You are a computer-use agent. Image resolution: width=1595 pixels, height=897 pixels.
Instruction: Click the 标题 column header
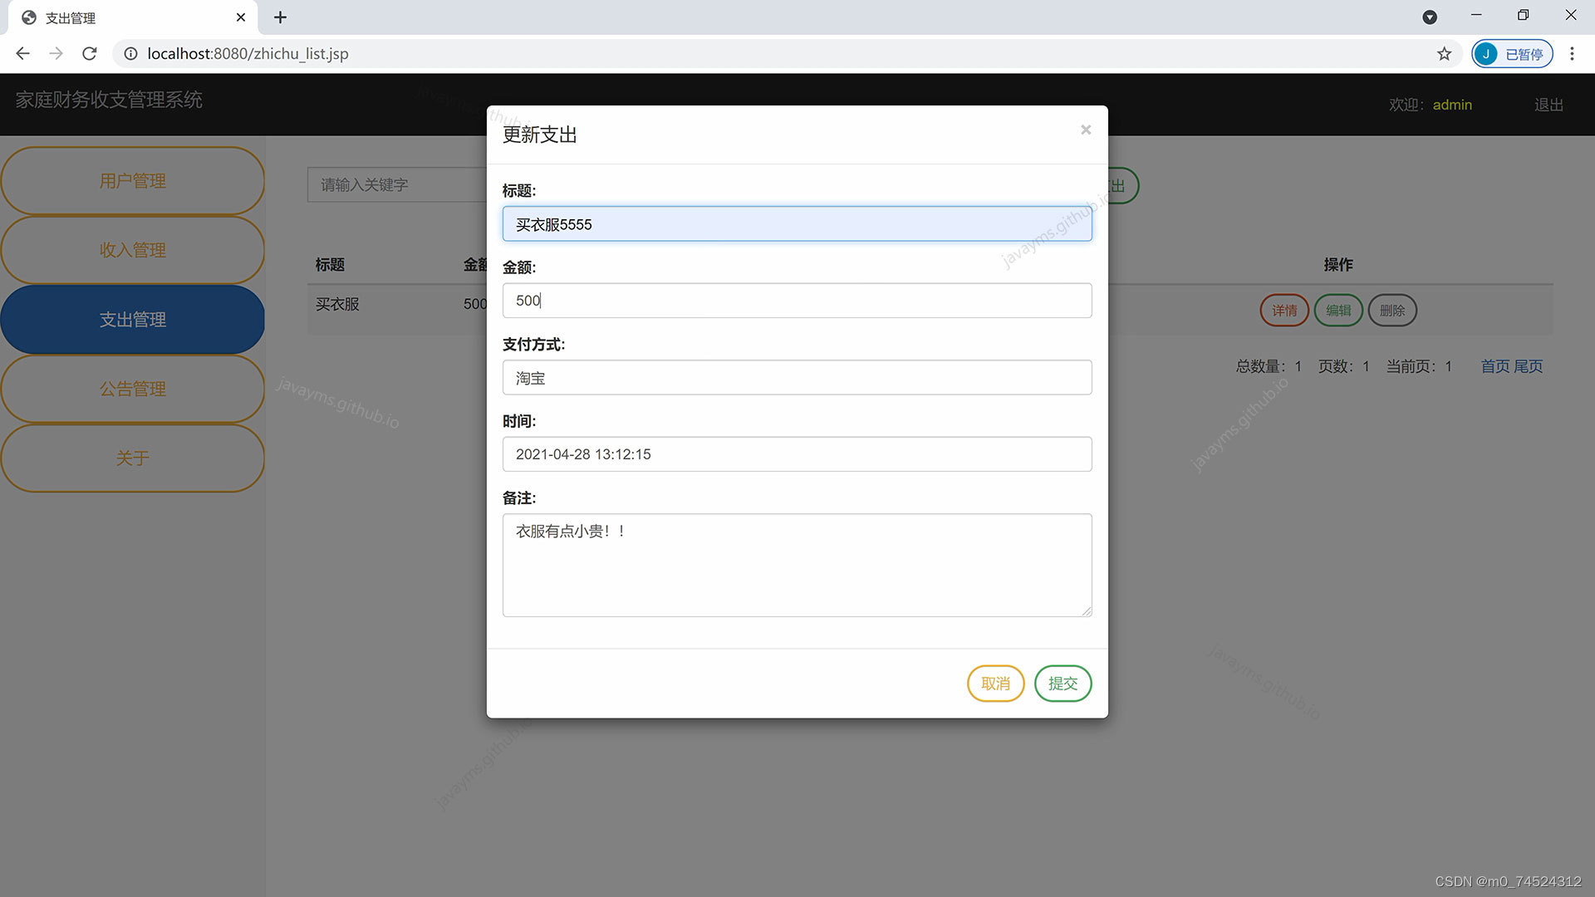point(330,264)
